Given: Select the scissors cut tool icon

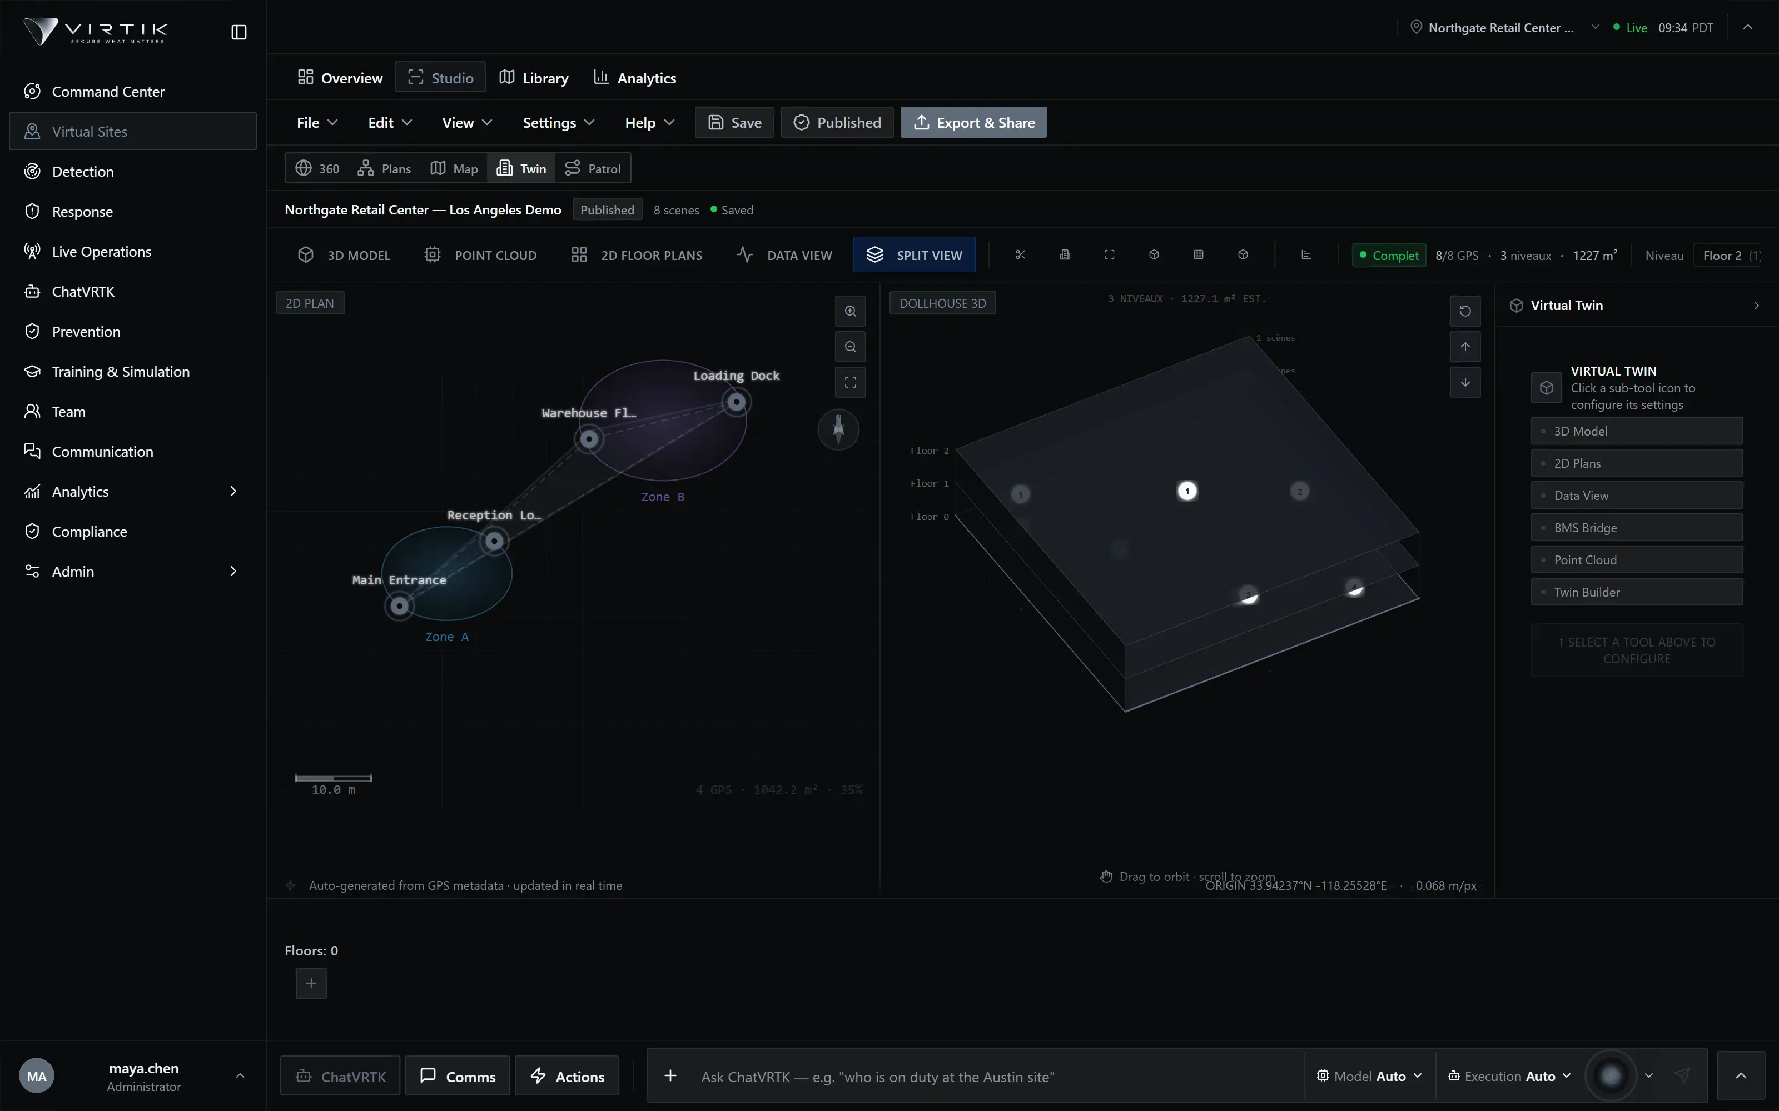Looking at the screenshot, I should click(x=1020, y=255).
